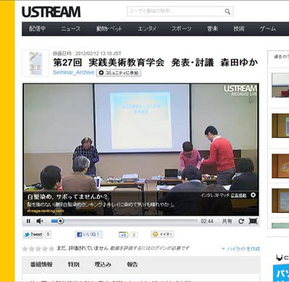Expand ハイライトを作成 option
This screenshot has height=282, width=289.
click(241, 249)
